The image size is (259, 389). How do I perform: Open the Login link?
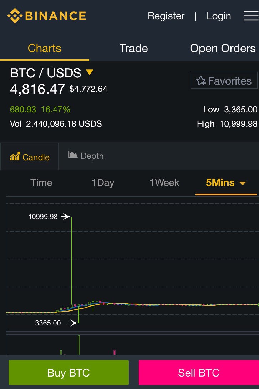pyautogui.click(x=219, y=16)
